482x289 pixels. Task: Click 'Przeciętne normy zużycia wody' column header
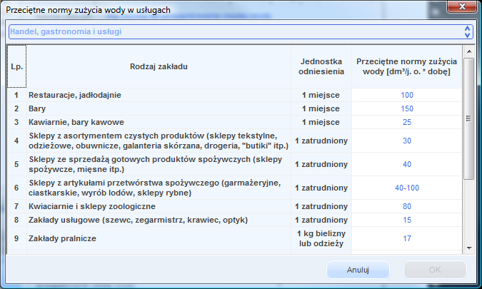coord(407,66)
